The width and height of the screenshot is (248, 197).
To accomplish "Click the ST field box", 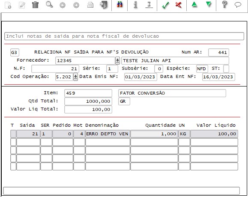I will click(x=226, y=69).
